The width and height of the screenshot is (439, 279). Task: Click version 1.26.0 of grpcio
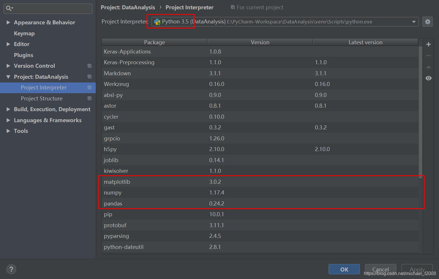click(x=217, y=138)
